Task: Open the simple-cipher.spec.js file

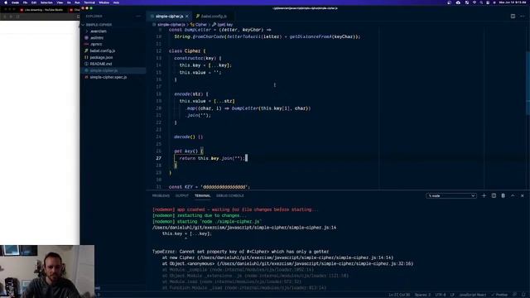Action: click(x=108, y=77)
